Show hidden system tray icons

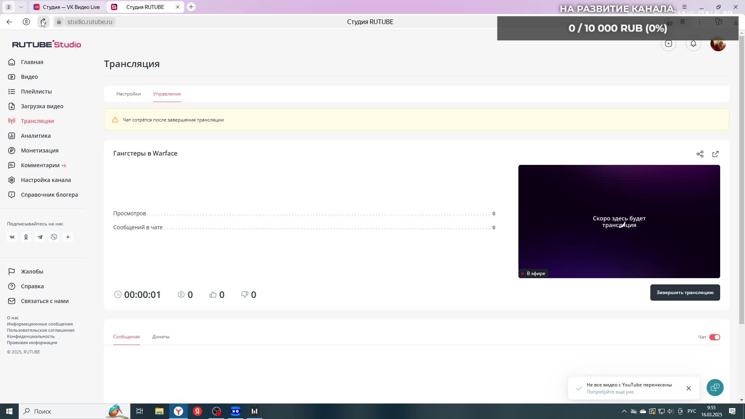point(624,411)
